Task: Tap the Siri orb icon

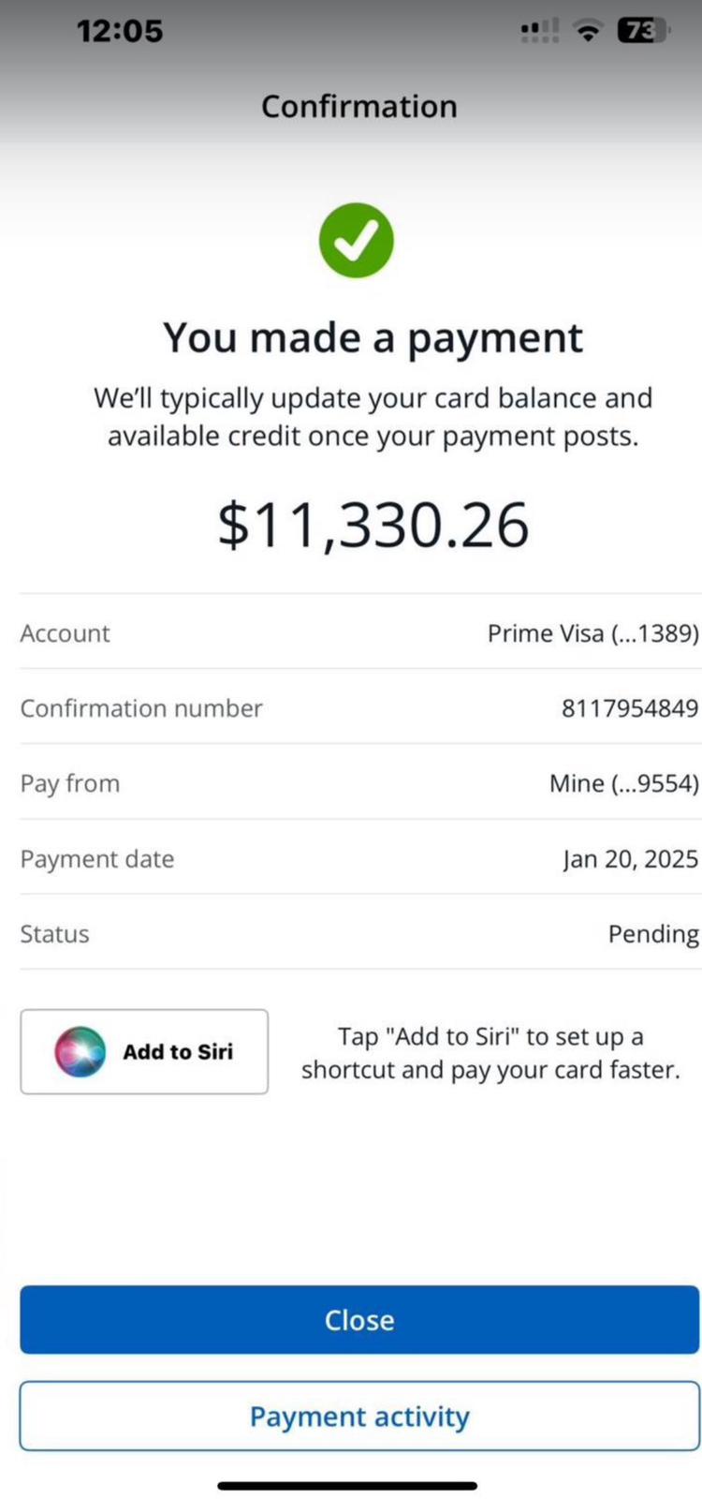Action: 80,1051
